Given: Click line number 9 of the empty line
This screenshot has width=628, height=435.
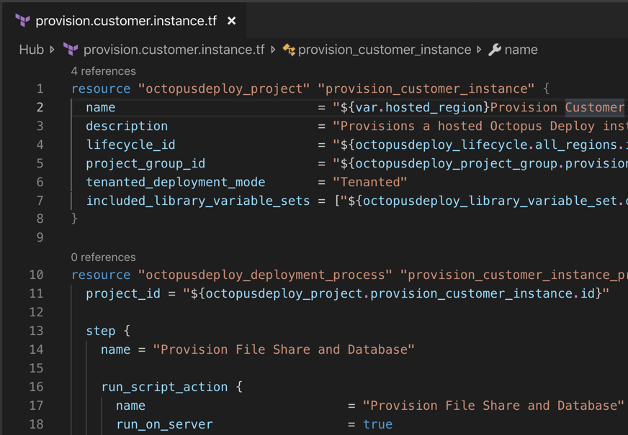Looking at the screenshot, I should (40, 237).
